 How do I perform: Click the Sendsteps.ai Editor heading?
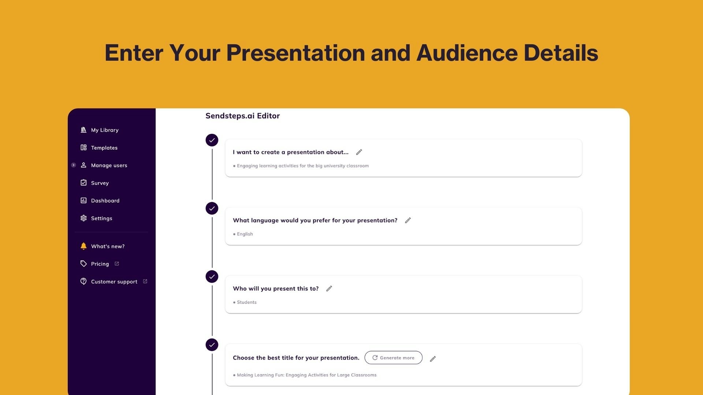[243, 116]
